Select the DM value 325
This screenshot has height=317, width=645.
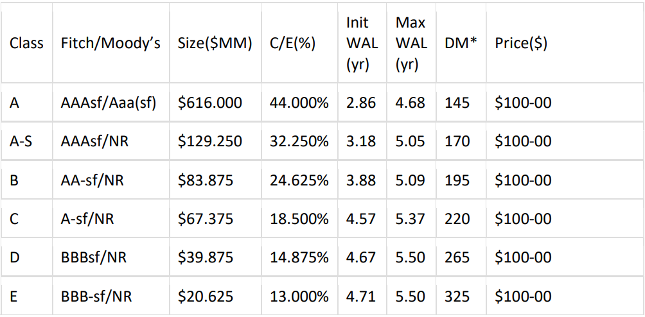pos(457,297)
